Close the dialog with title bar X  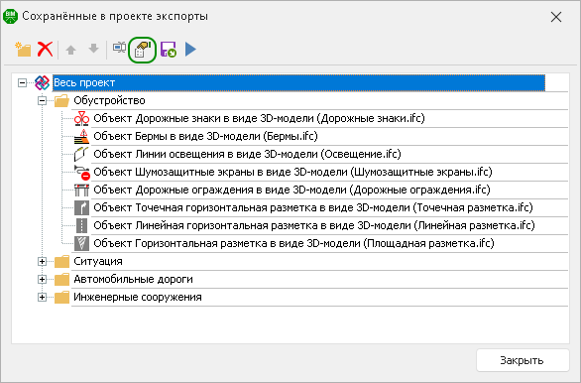coord(556,17)
